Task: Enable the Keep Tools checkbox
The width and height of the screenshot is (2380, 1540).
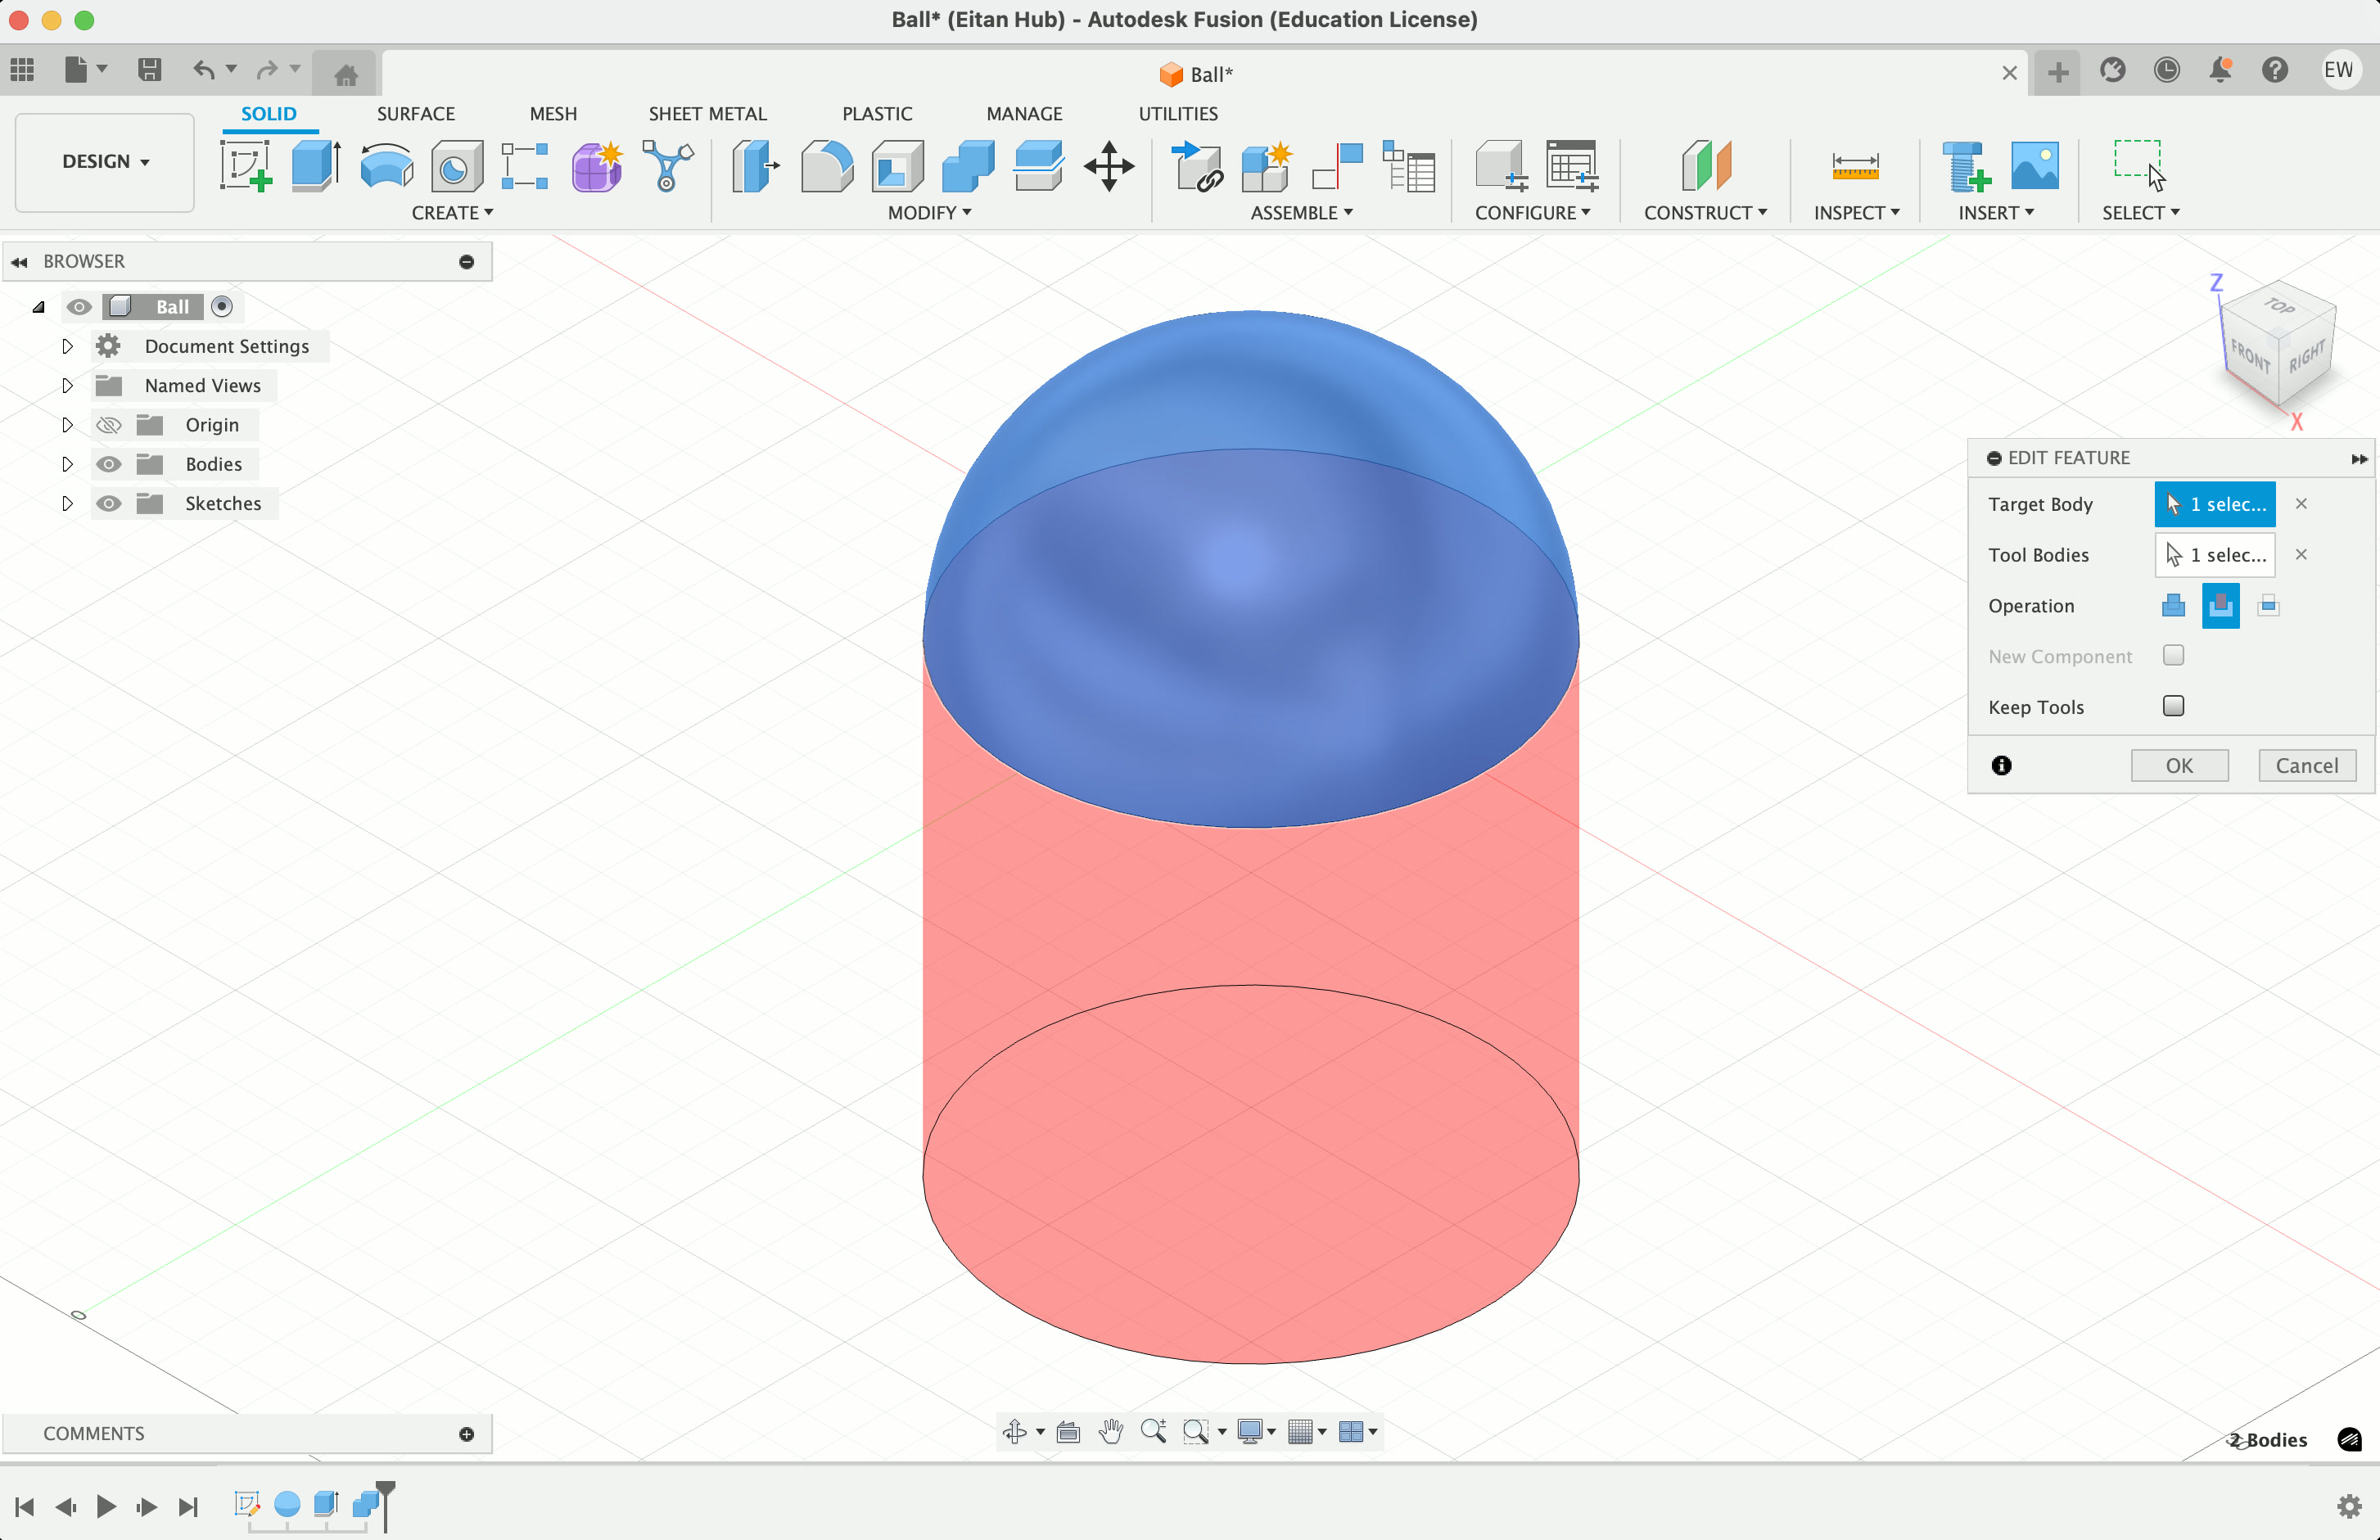Action: (2173, 706)
